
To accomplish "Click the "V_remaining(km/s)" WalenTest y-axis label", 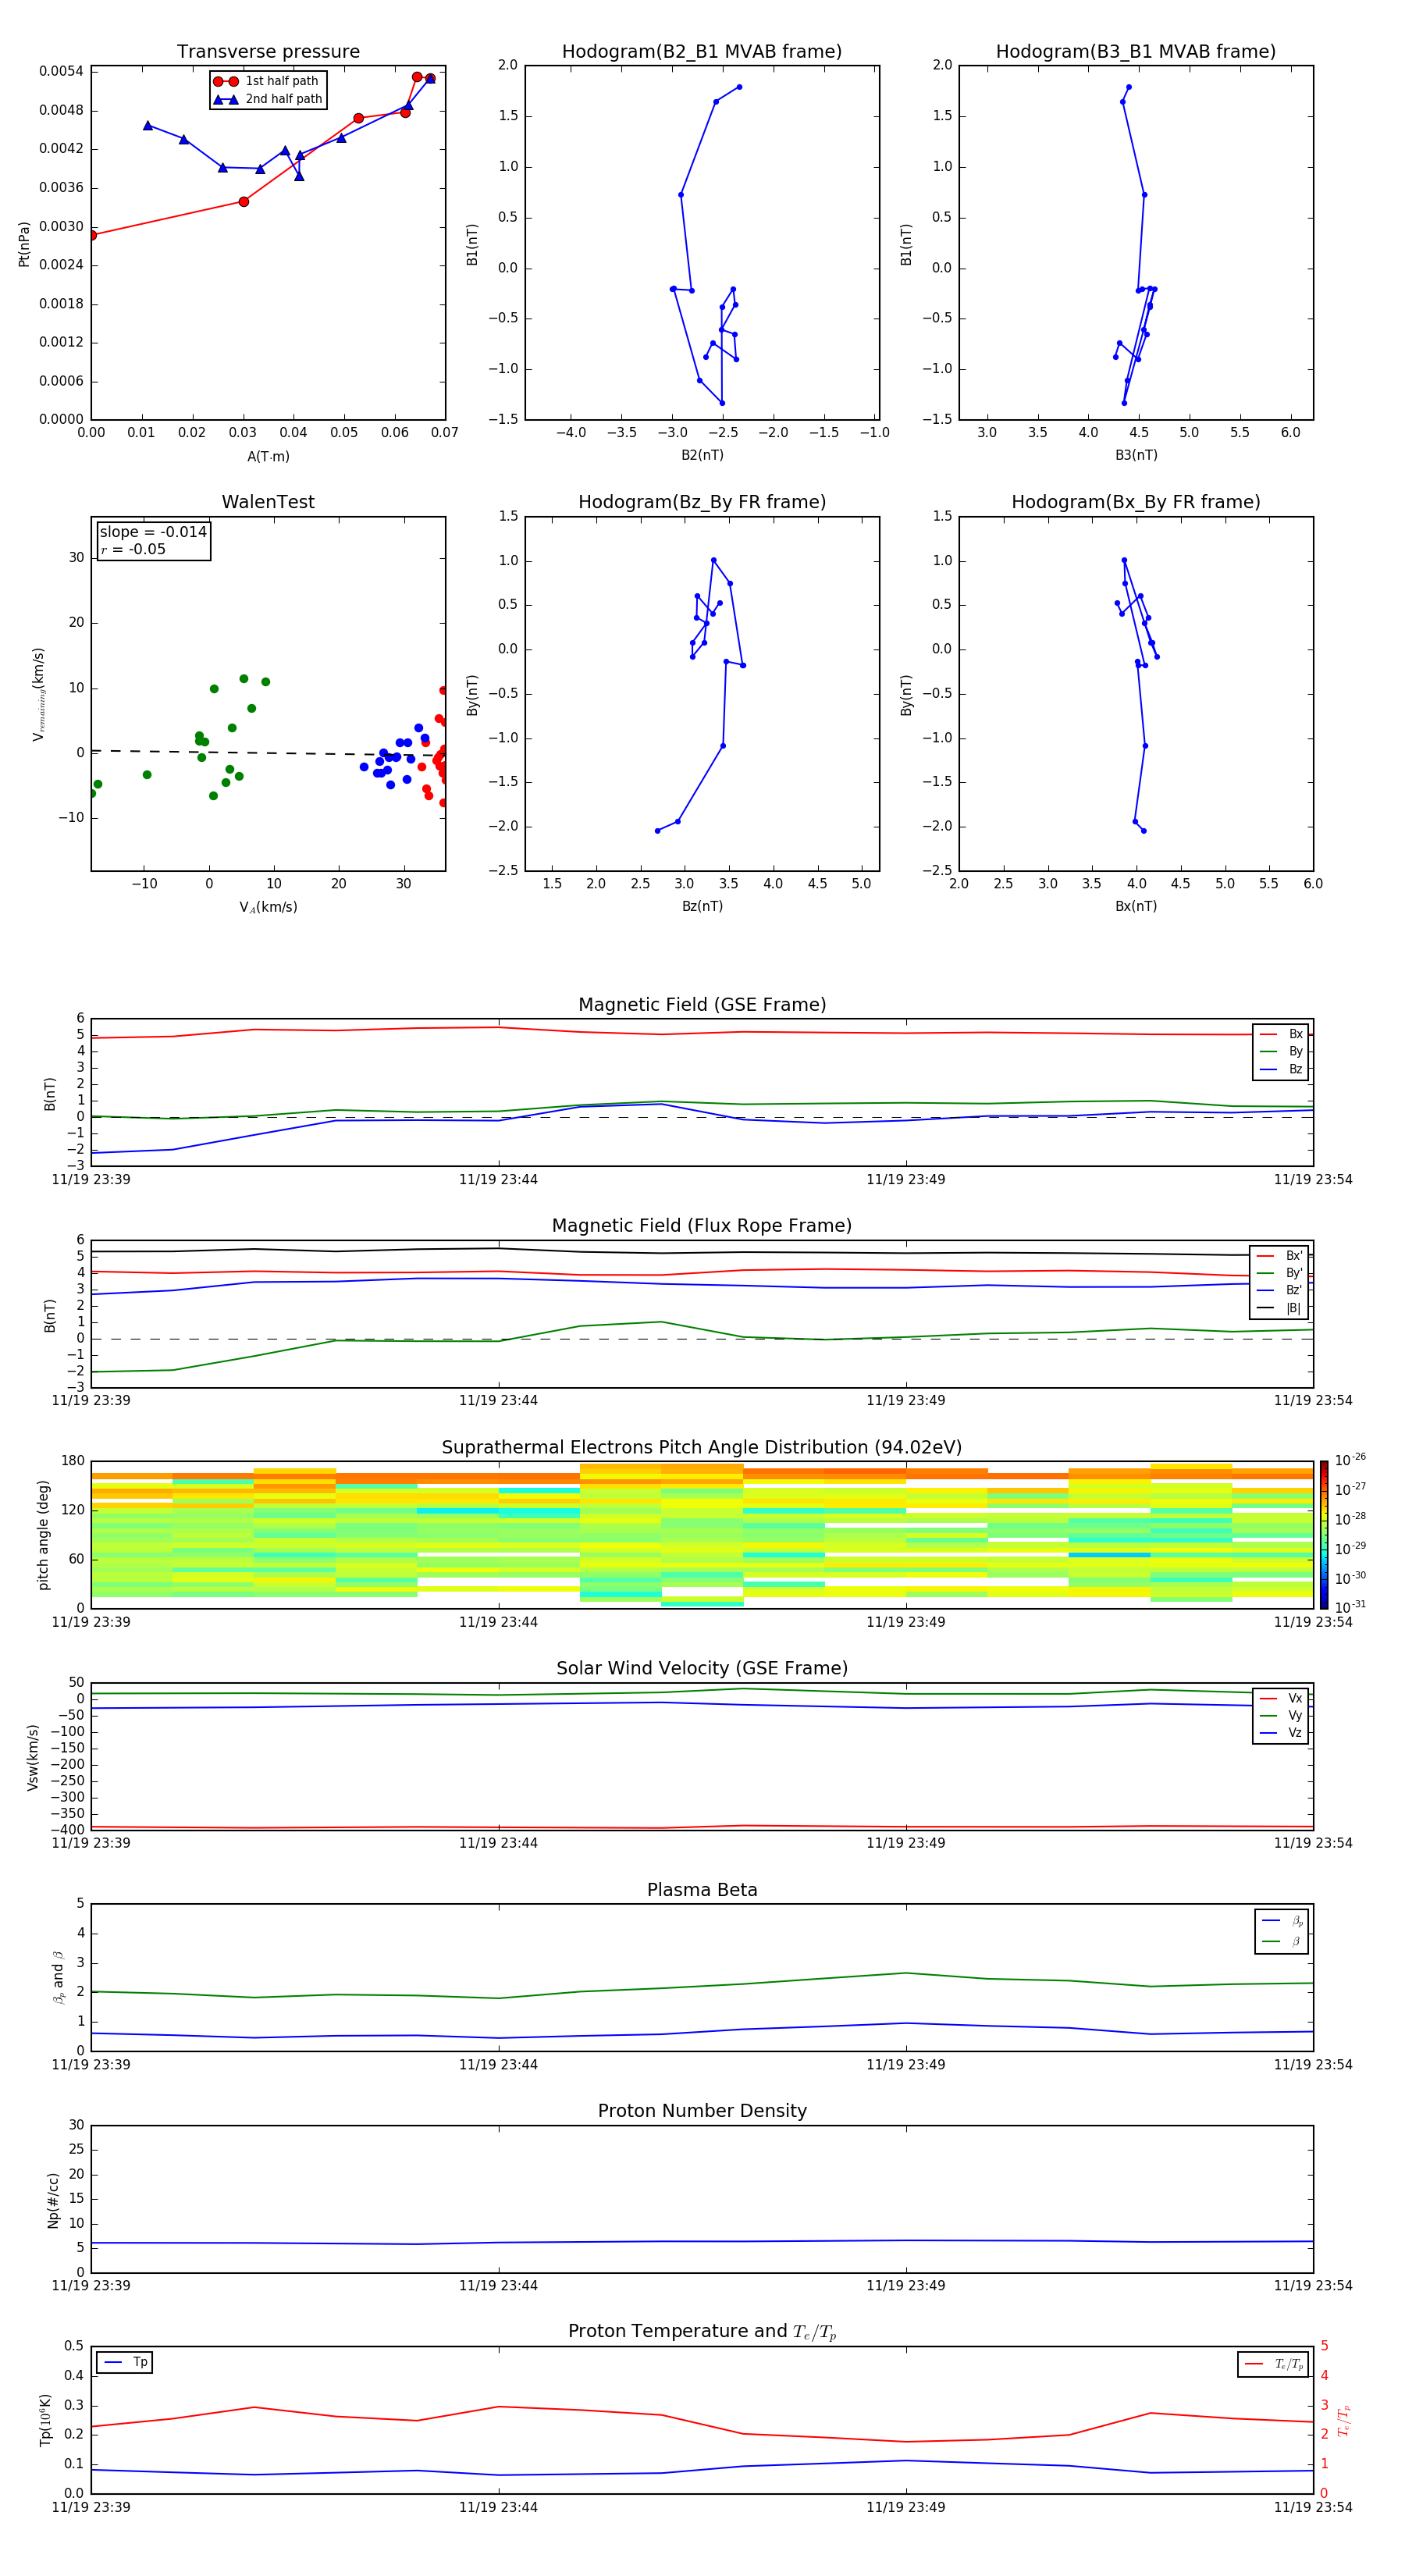I will point(39,694).
